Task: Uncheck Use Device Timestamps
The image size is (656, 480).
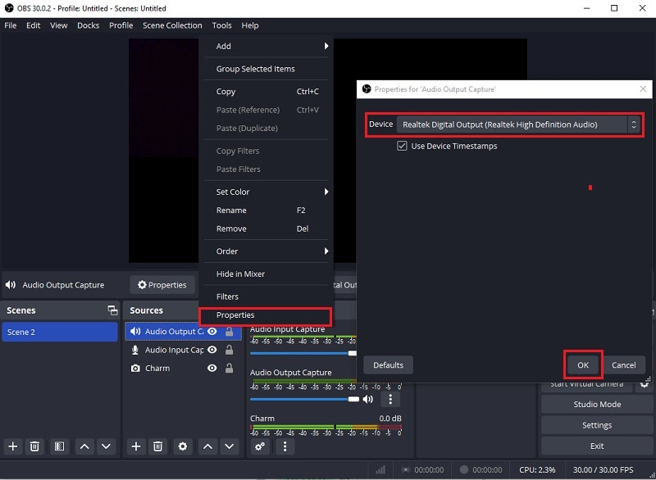Action: click(401, 146)
